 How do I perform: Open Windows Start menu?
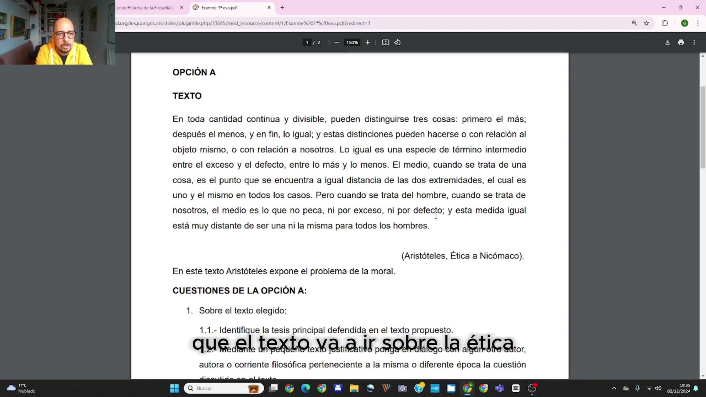[x=174, y=388]
